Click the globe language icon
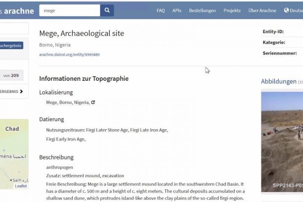The width and height of the screenshot is (303, 202). pos(286,10)
